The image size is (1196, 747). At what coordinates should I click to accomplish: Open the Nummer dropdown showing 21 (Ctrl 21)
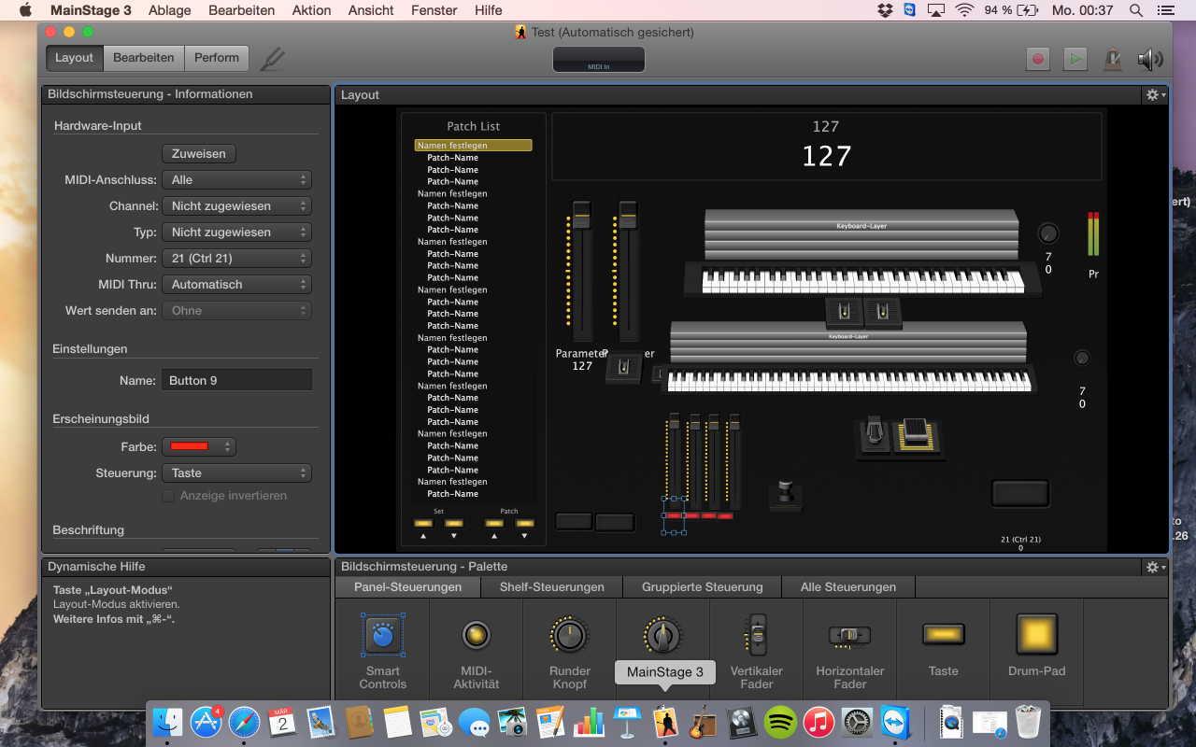pos(236,259)
